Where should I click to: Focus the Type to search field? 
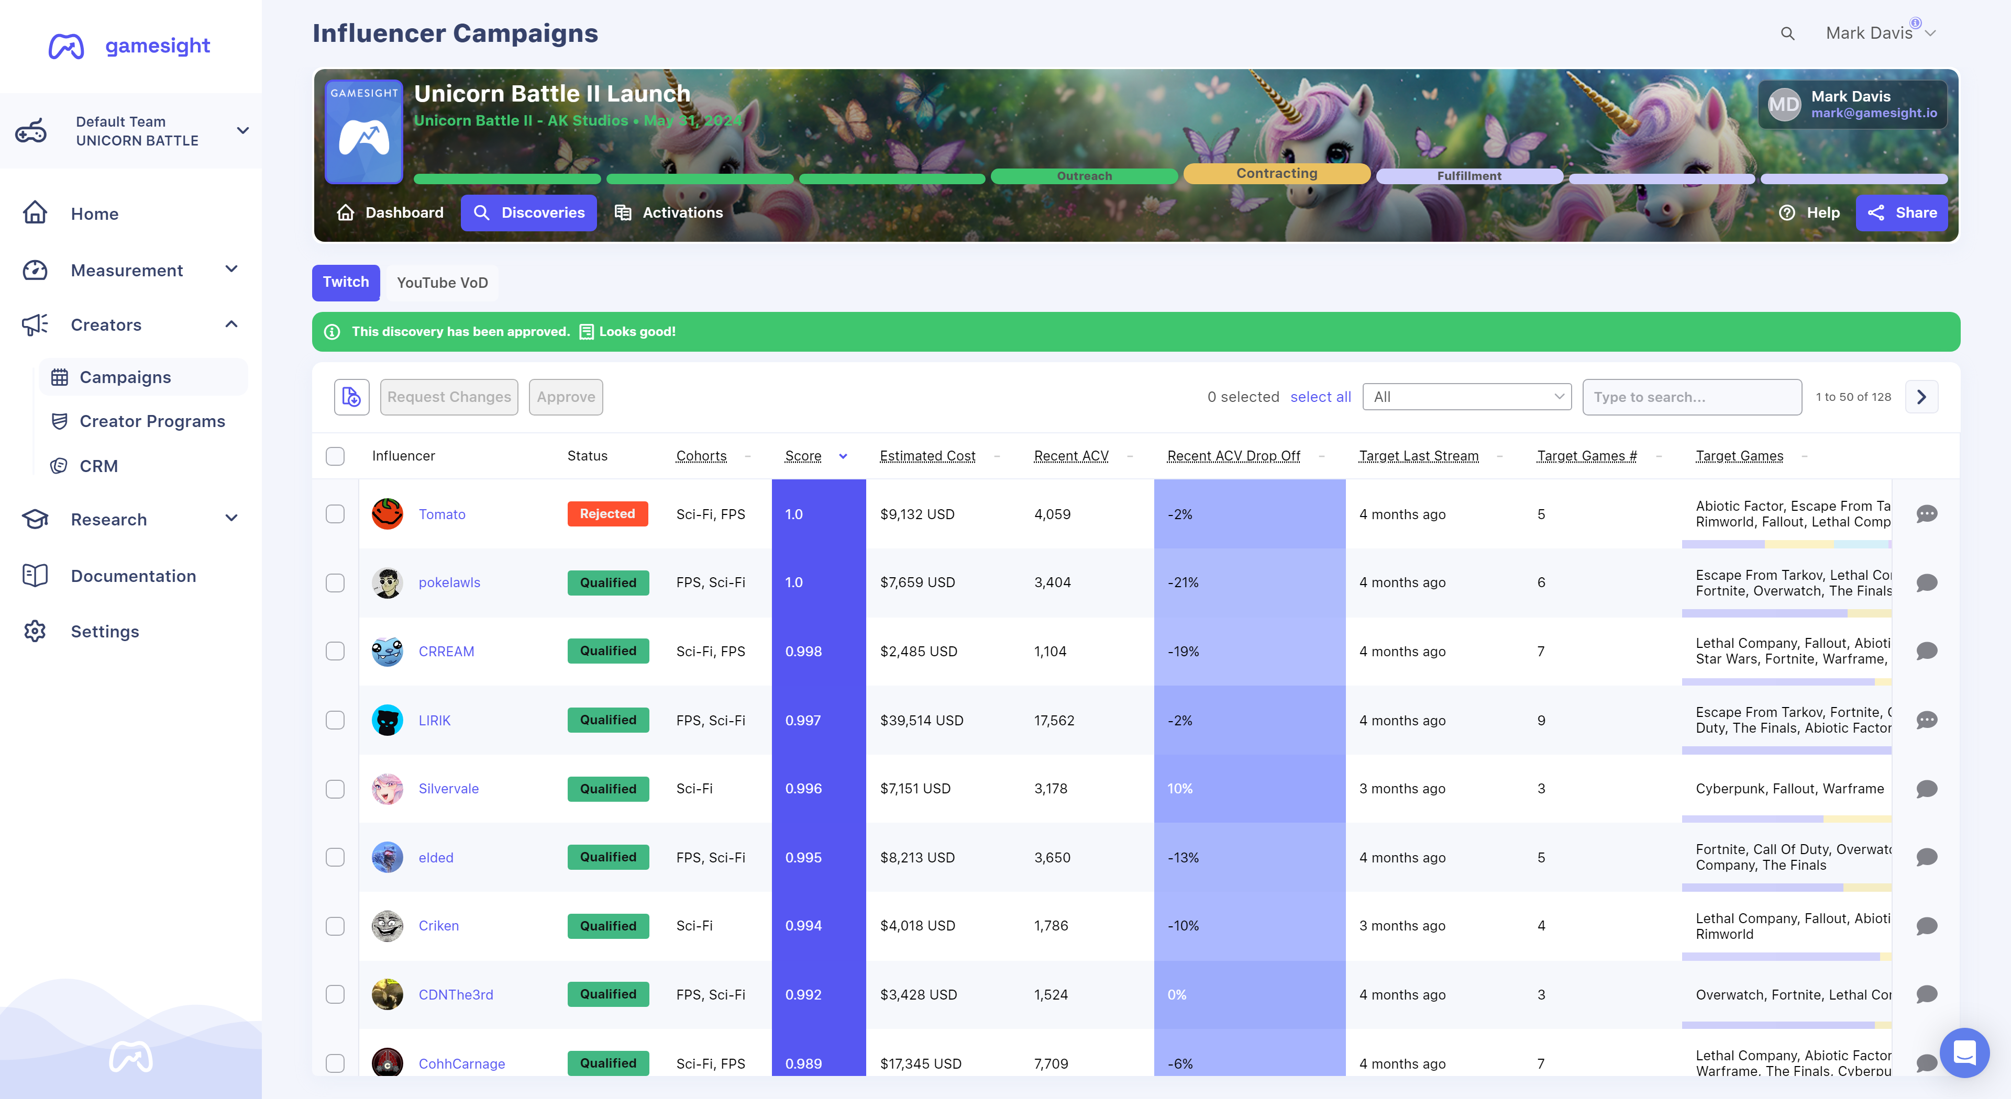coord(1692,397)
